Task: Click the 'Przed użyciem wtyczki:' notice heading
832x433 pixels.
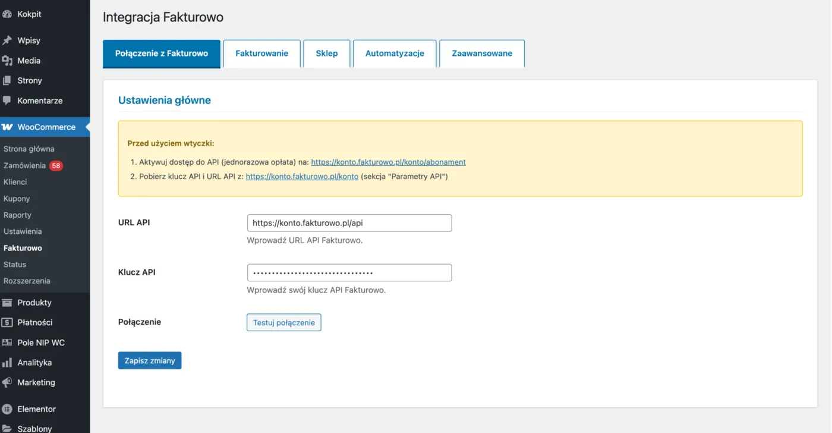Action: [171, 143]
